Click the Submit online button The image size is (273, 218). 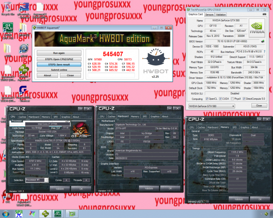coord(59,70)
